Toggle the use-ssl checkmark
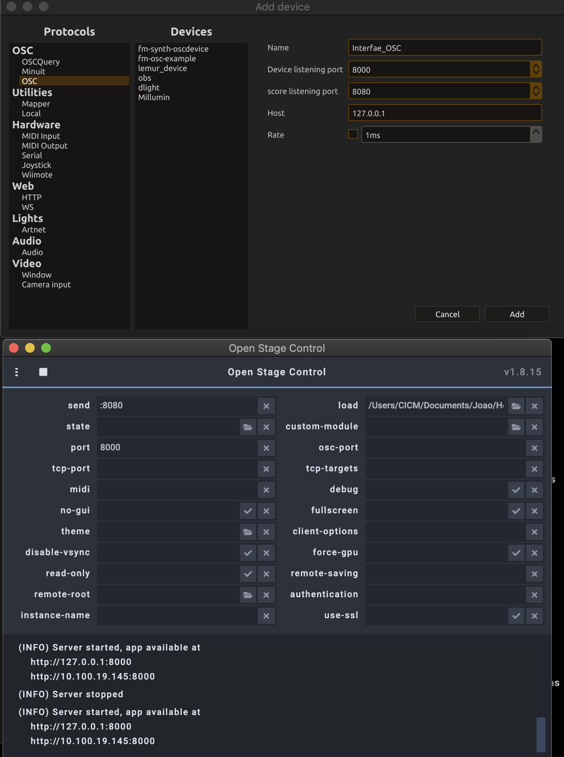 coord(516,616)
